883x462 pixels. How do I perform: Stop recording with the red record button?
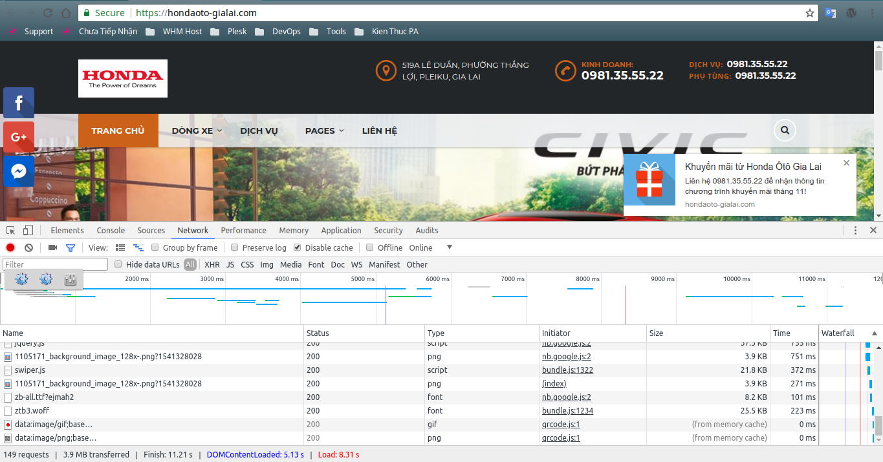click(10, 247)
